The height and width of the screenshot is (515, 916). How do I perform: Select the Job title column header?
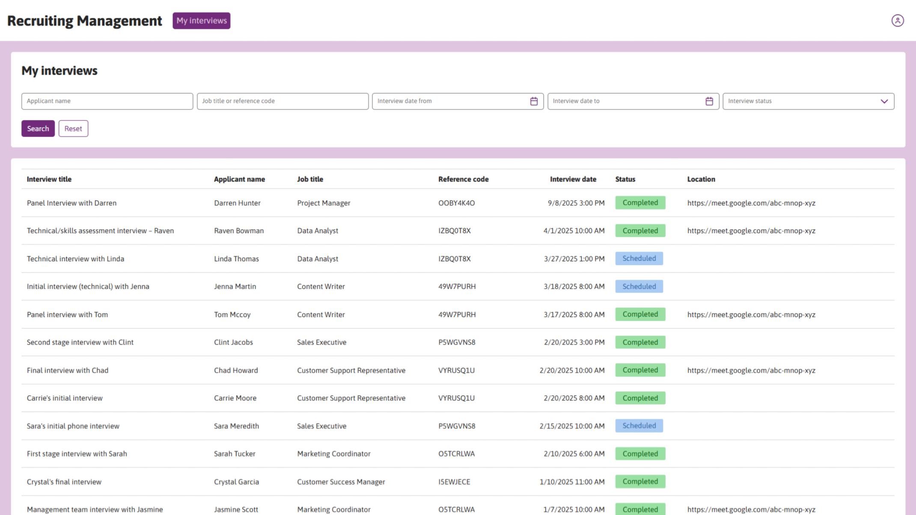310,179
